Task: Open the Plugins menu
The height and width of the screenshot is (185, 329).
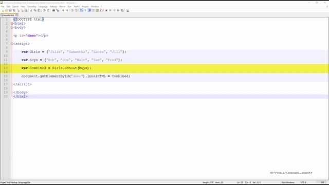Action: [85, 7]
